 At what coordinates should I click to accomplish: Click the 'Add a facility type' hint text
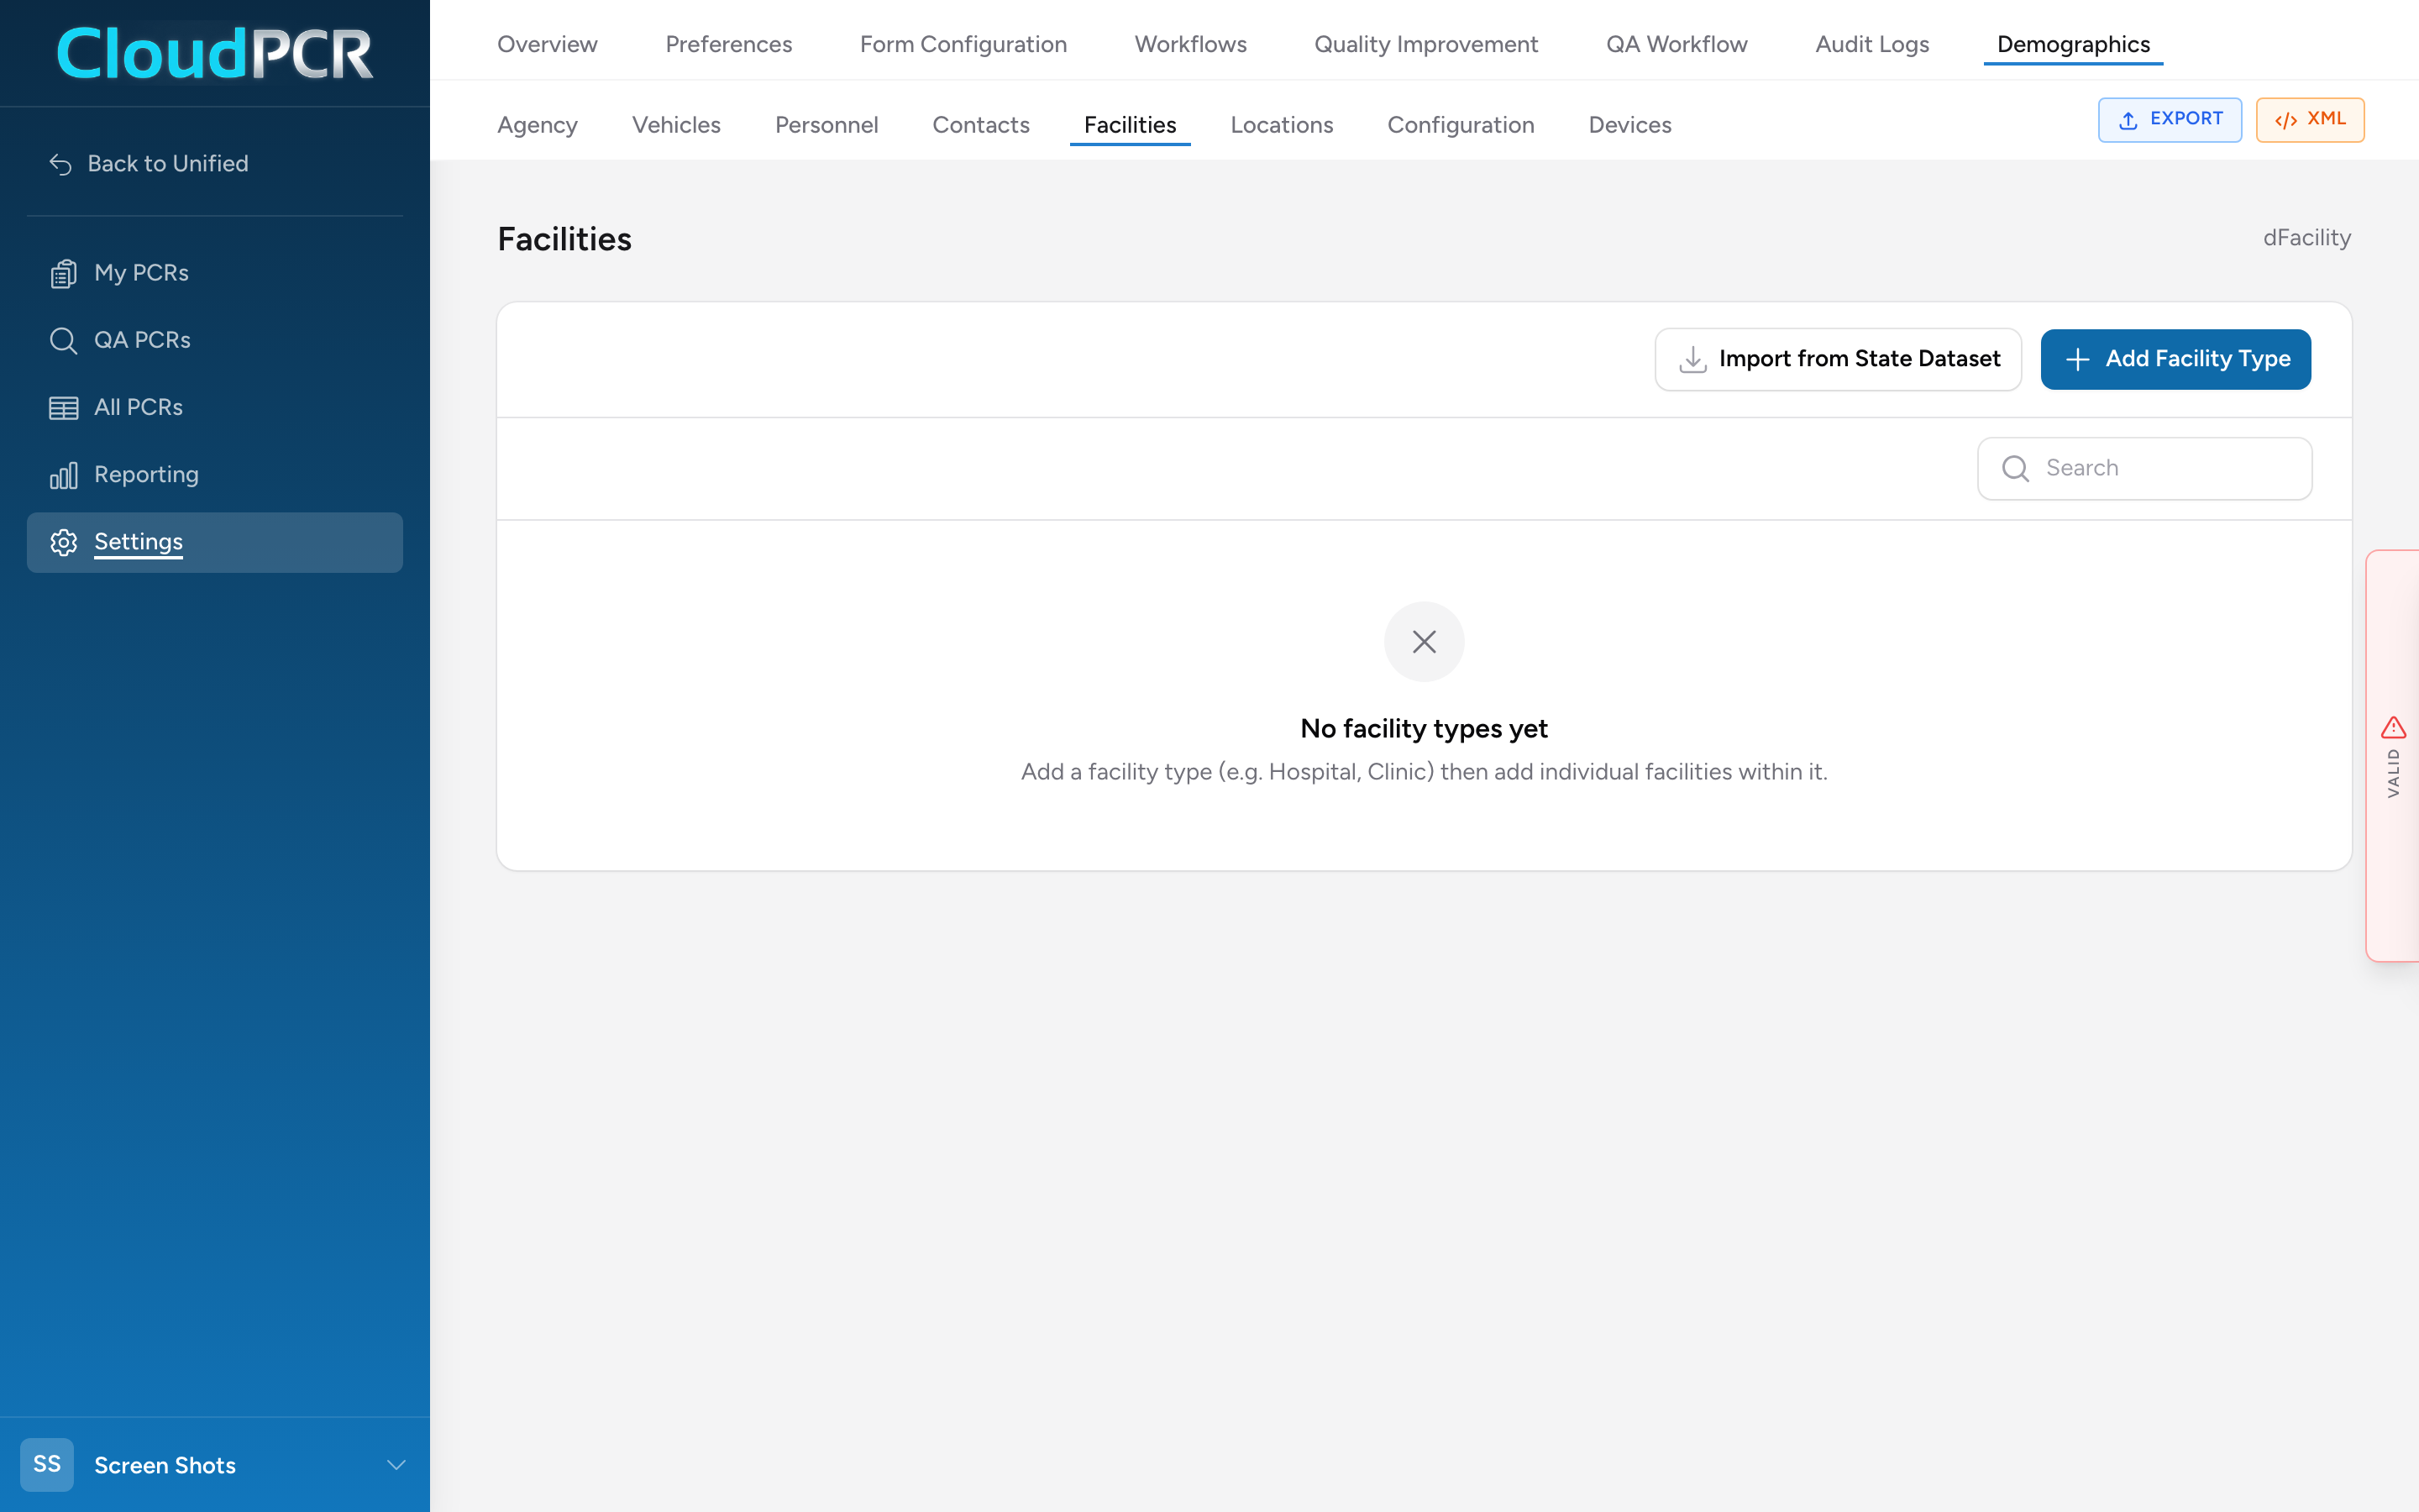point(1424,772)
